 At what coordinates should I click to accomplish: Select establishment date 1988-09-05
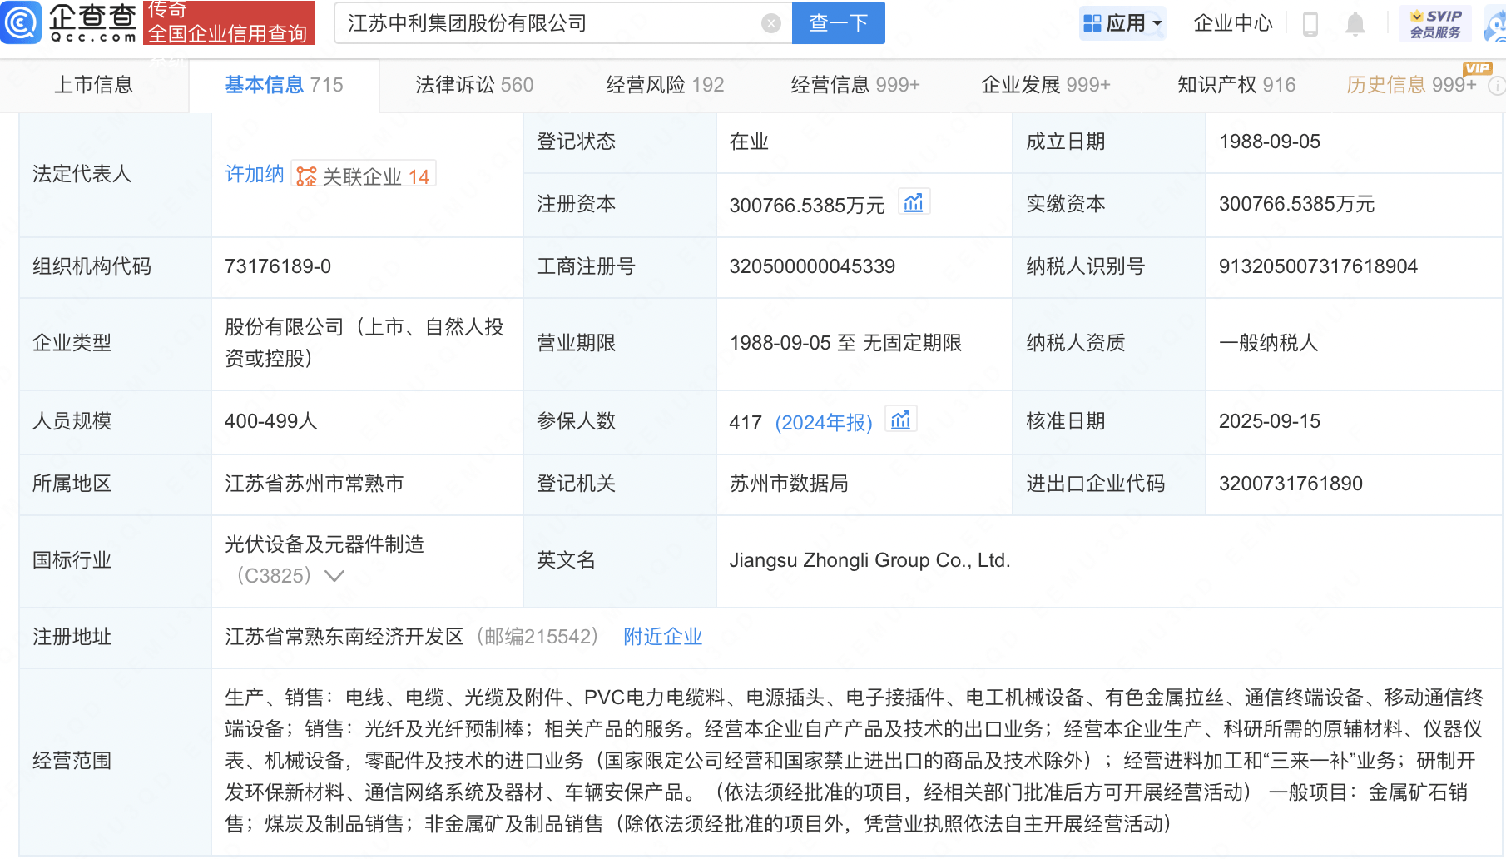coord(1270,142)
